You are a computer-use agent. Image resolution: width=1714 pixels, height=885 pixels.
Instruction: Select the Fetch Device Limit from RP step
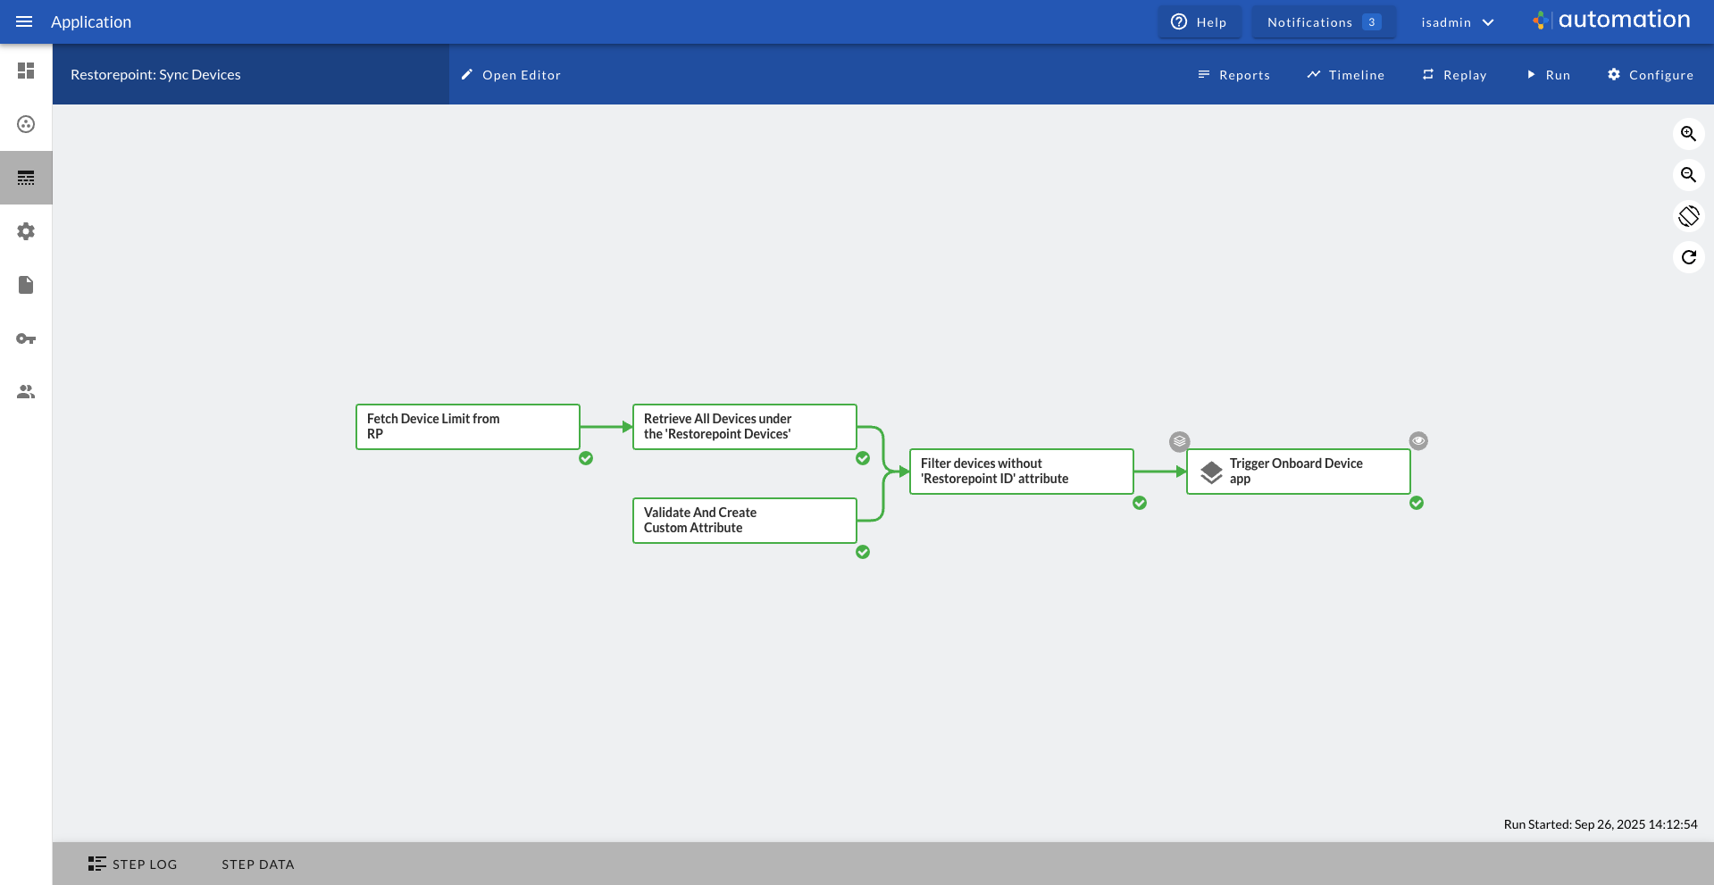[467, 427]
